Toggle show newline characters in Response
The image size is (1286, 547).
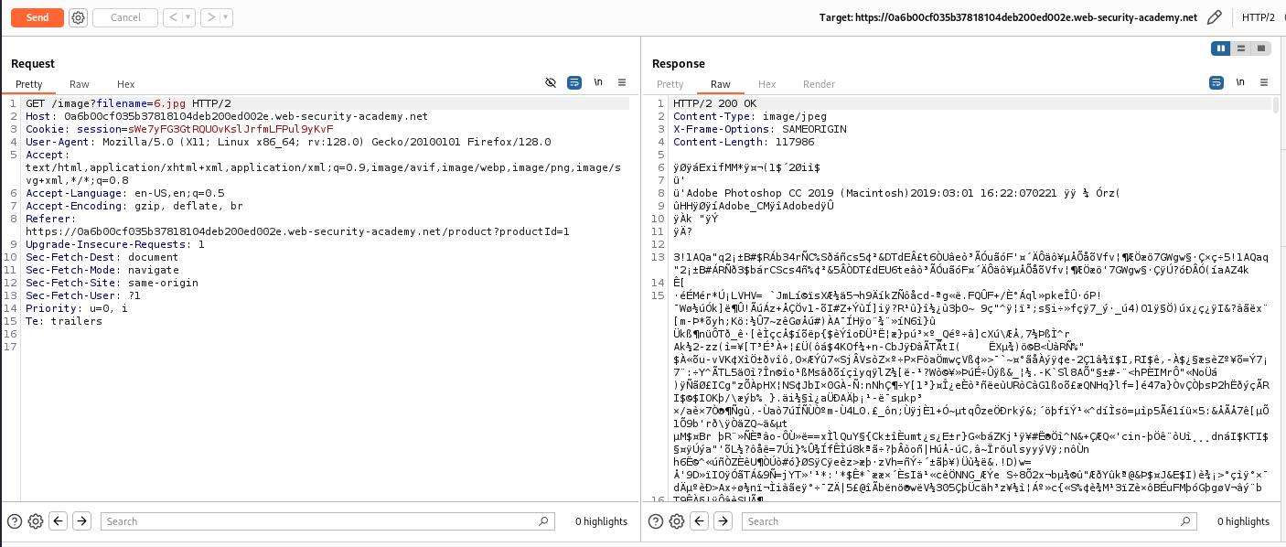[1239, 82]
